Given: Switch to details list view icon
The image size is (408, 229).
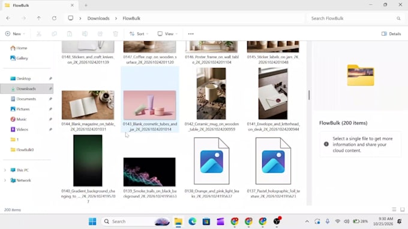Looking at the screenshot, I should [394, 209].
